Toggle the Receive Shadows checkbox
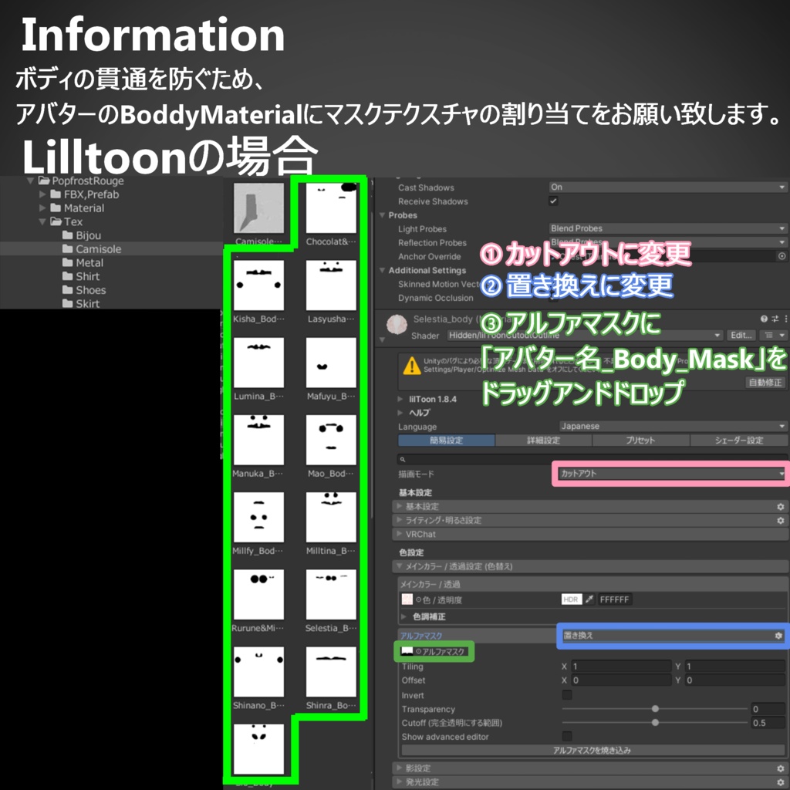 [552, 201]
